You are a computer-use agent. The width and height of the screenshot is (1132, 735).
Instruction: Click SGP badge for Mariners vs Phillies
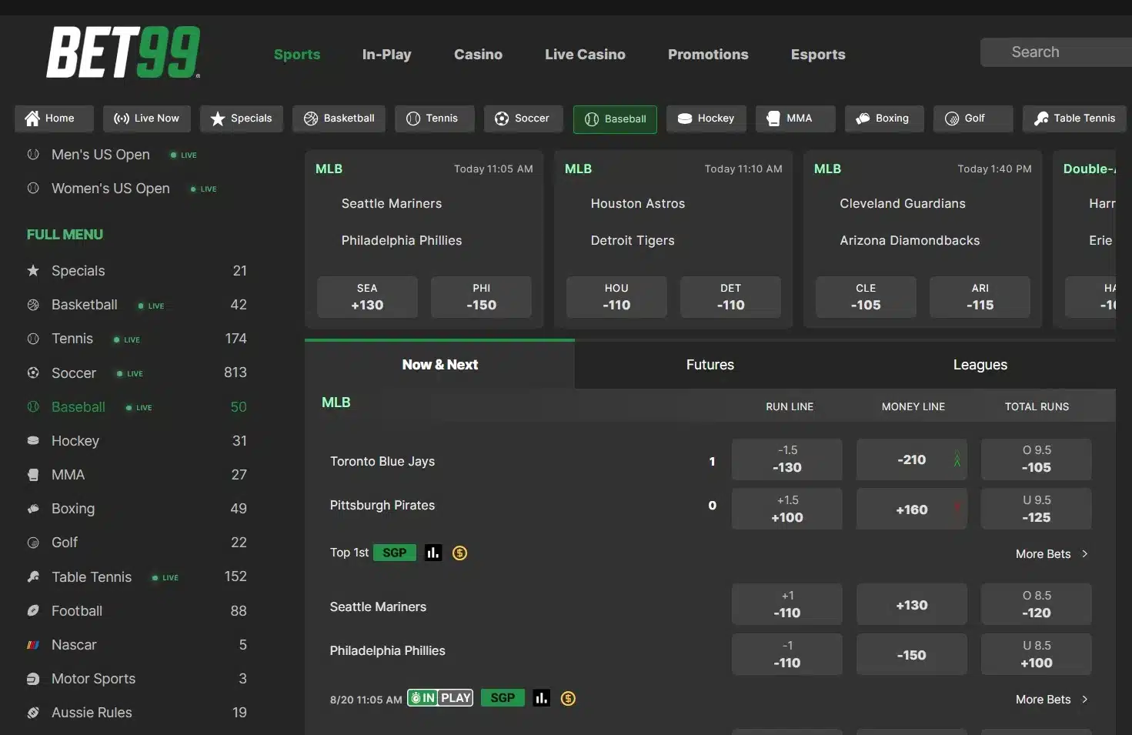503,698
